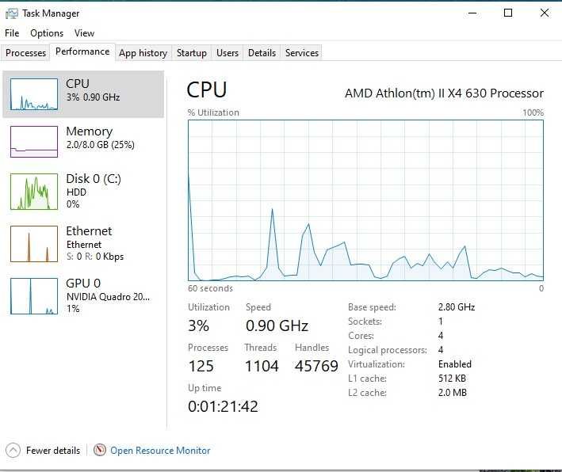Switch to the App history tab
This screenshot has width=562, height=472.
pos(143,53)
